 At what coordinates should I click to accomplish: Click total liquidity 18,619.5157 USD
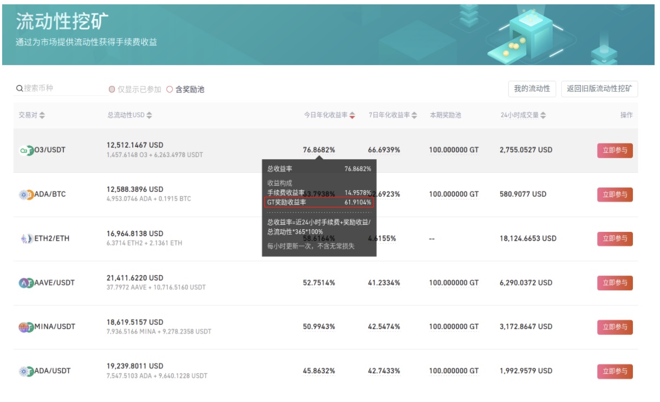click(135, 322)
